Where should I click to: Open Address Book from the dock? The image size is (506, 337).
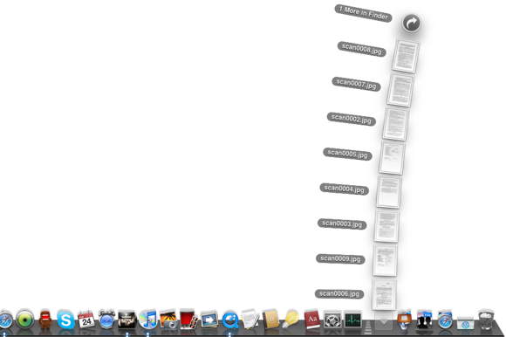pos(270,320)
